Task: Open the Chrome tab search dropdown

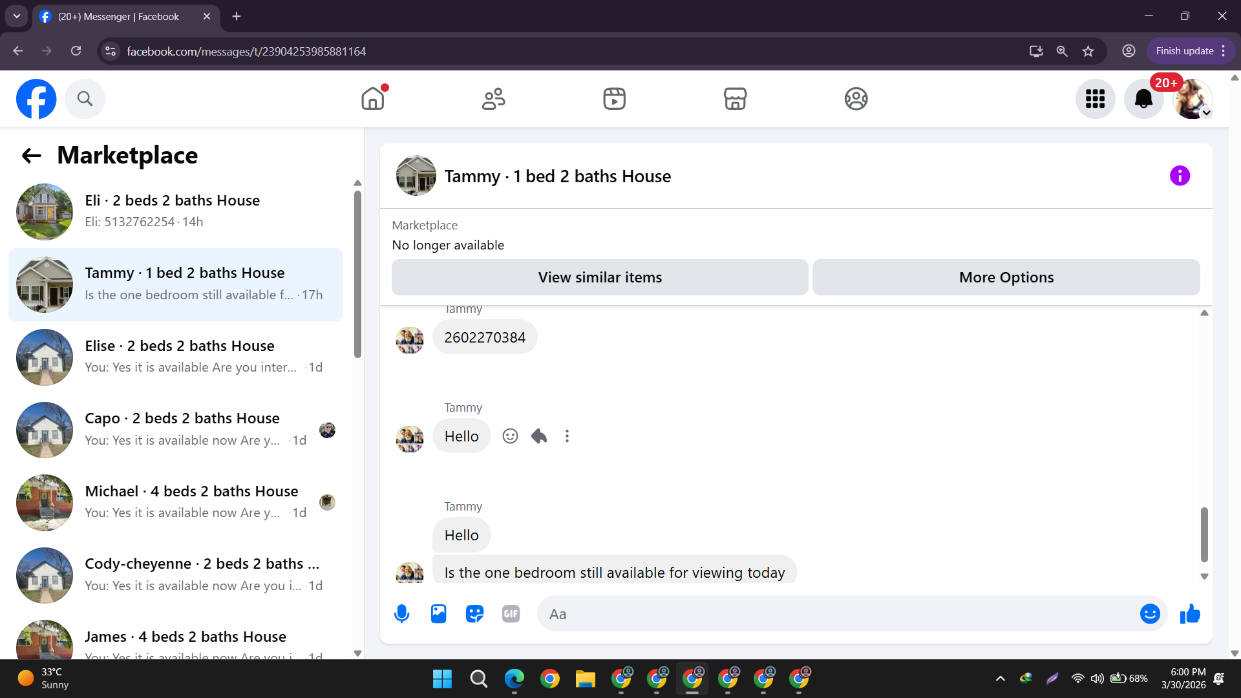Action: point(17,16)
